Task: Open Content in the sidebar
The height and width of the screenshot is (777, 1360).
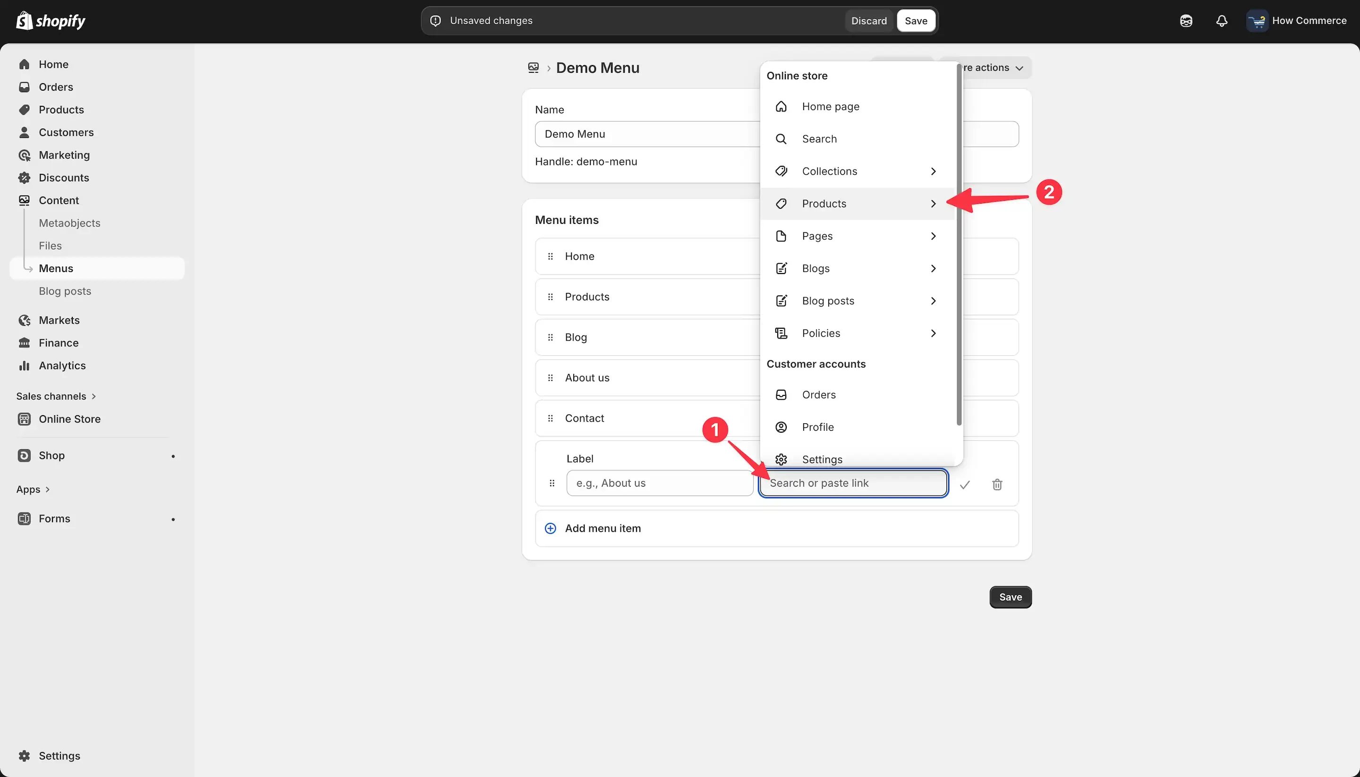Action: [x=97, y=200]
